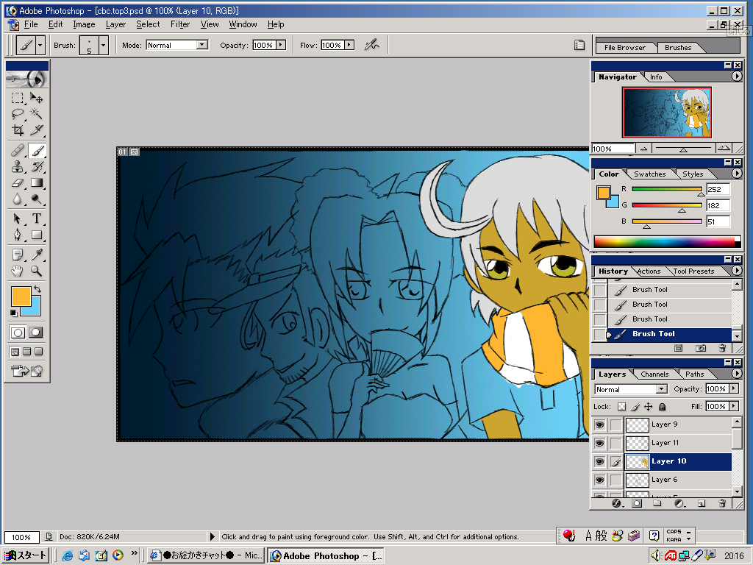Hide Layer 10 visibility eye
753x565 pixels.
[599, 461]
